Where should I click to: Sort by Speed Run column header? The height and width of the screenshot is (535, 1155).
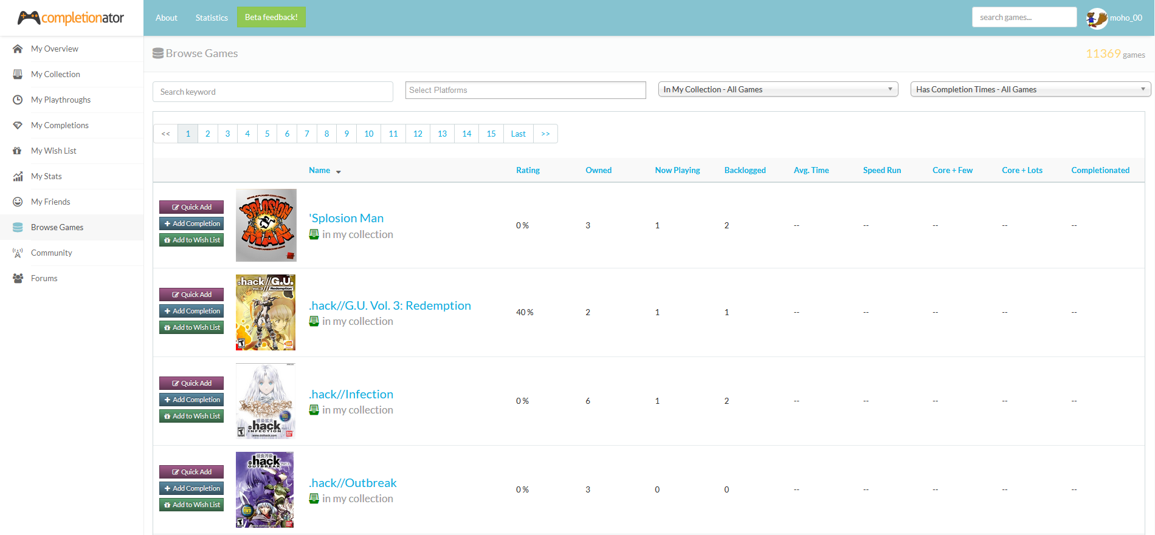coord(882,170)
